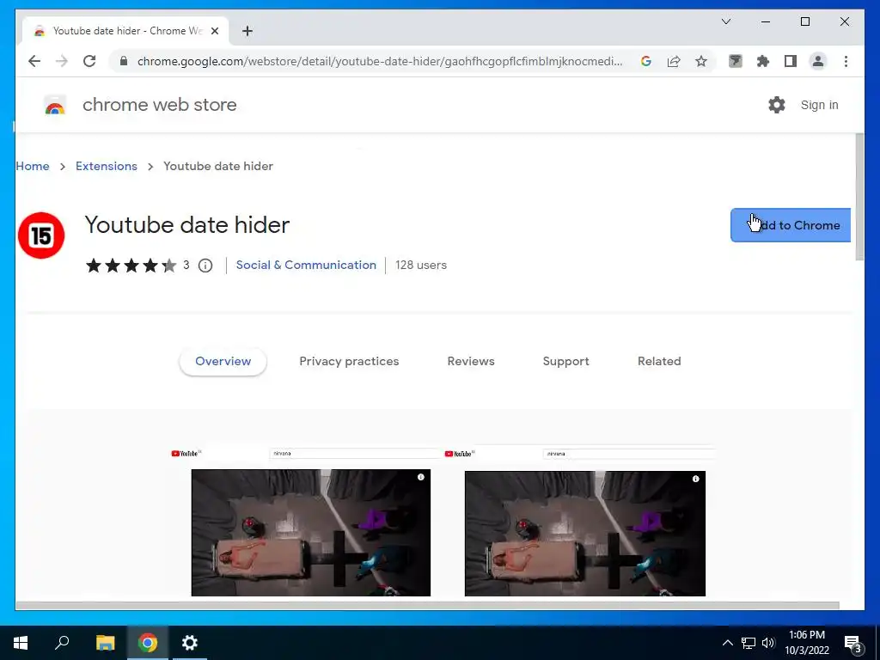Go to Home breadcrumb link
The image size is (880, 660).
[33, 166]
